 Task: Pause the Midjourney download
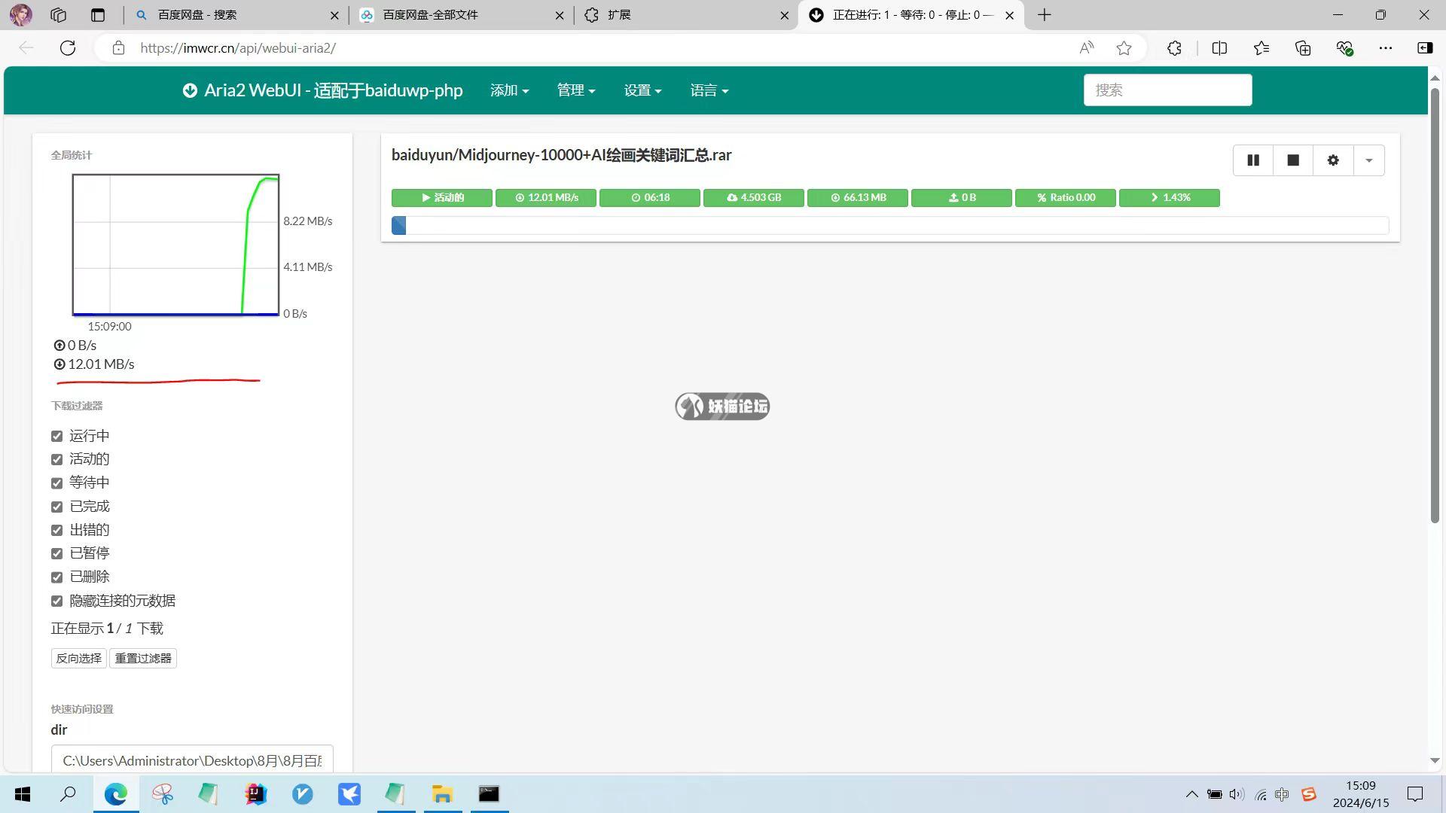[x=1253, y=160]
